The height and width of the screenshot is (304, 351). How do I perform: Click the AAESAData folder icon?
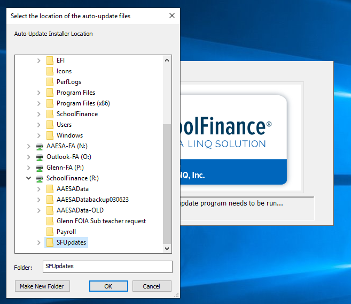click(x=50, y=189)
